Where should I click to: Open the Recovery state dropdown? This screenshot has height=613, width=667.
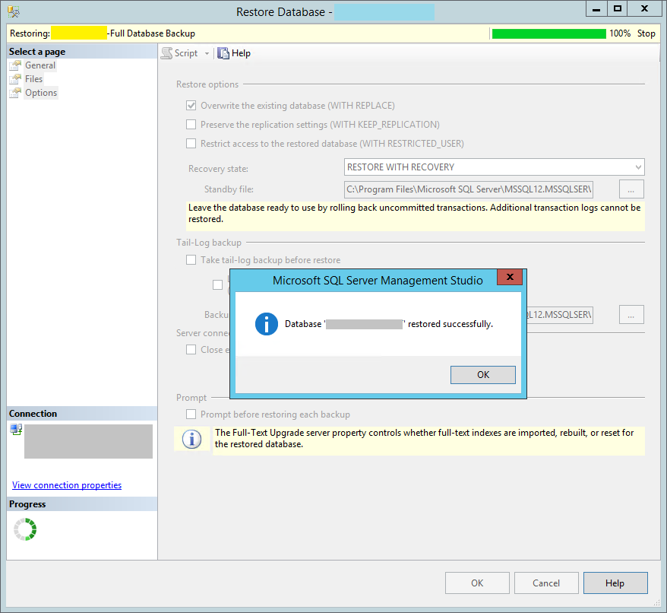pos(495,167)
